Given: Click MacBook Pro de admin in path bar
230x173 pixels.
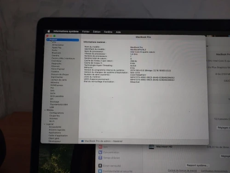Looking at the screenshot, I should (x=98, y=141).
